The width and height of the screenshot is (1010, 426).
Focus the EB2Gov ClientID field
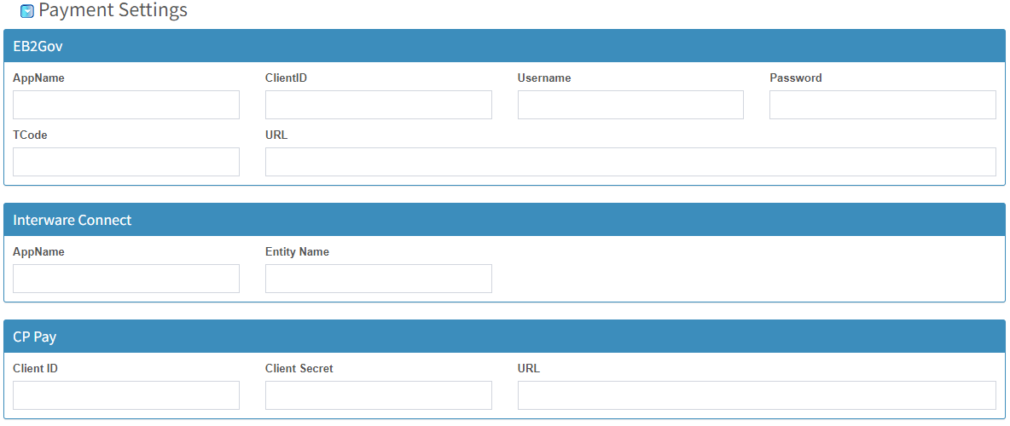pos(379,105)
